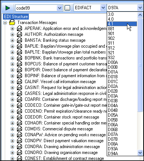Click the envelope icon for BAPLIE
The width and height of the screenshot is (144, 161).
(20, 46)
